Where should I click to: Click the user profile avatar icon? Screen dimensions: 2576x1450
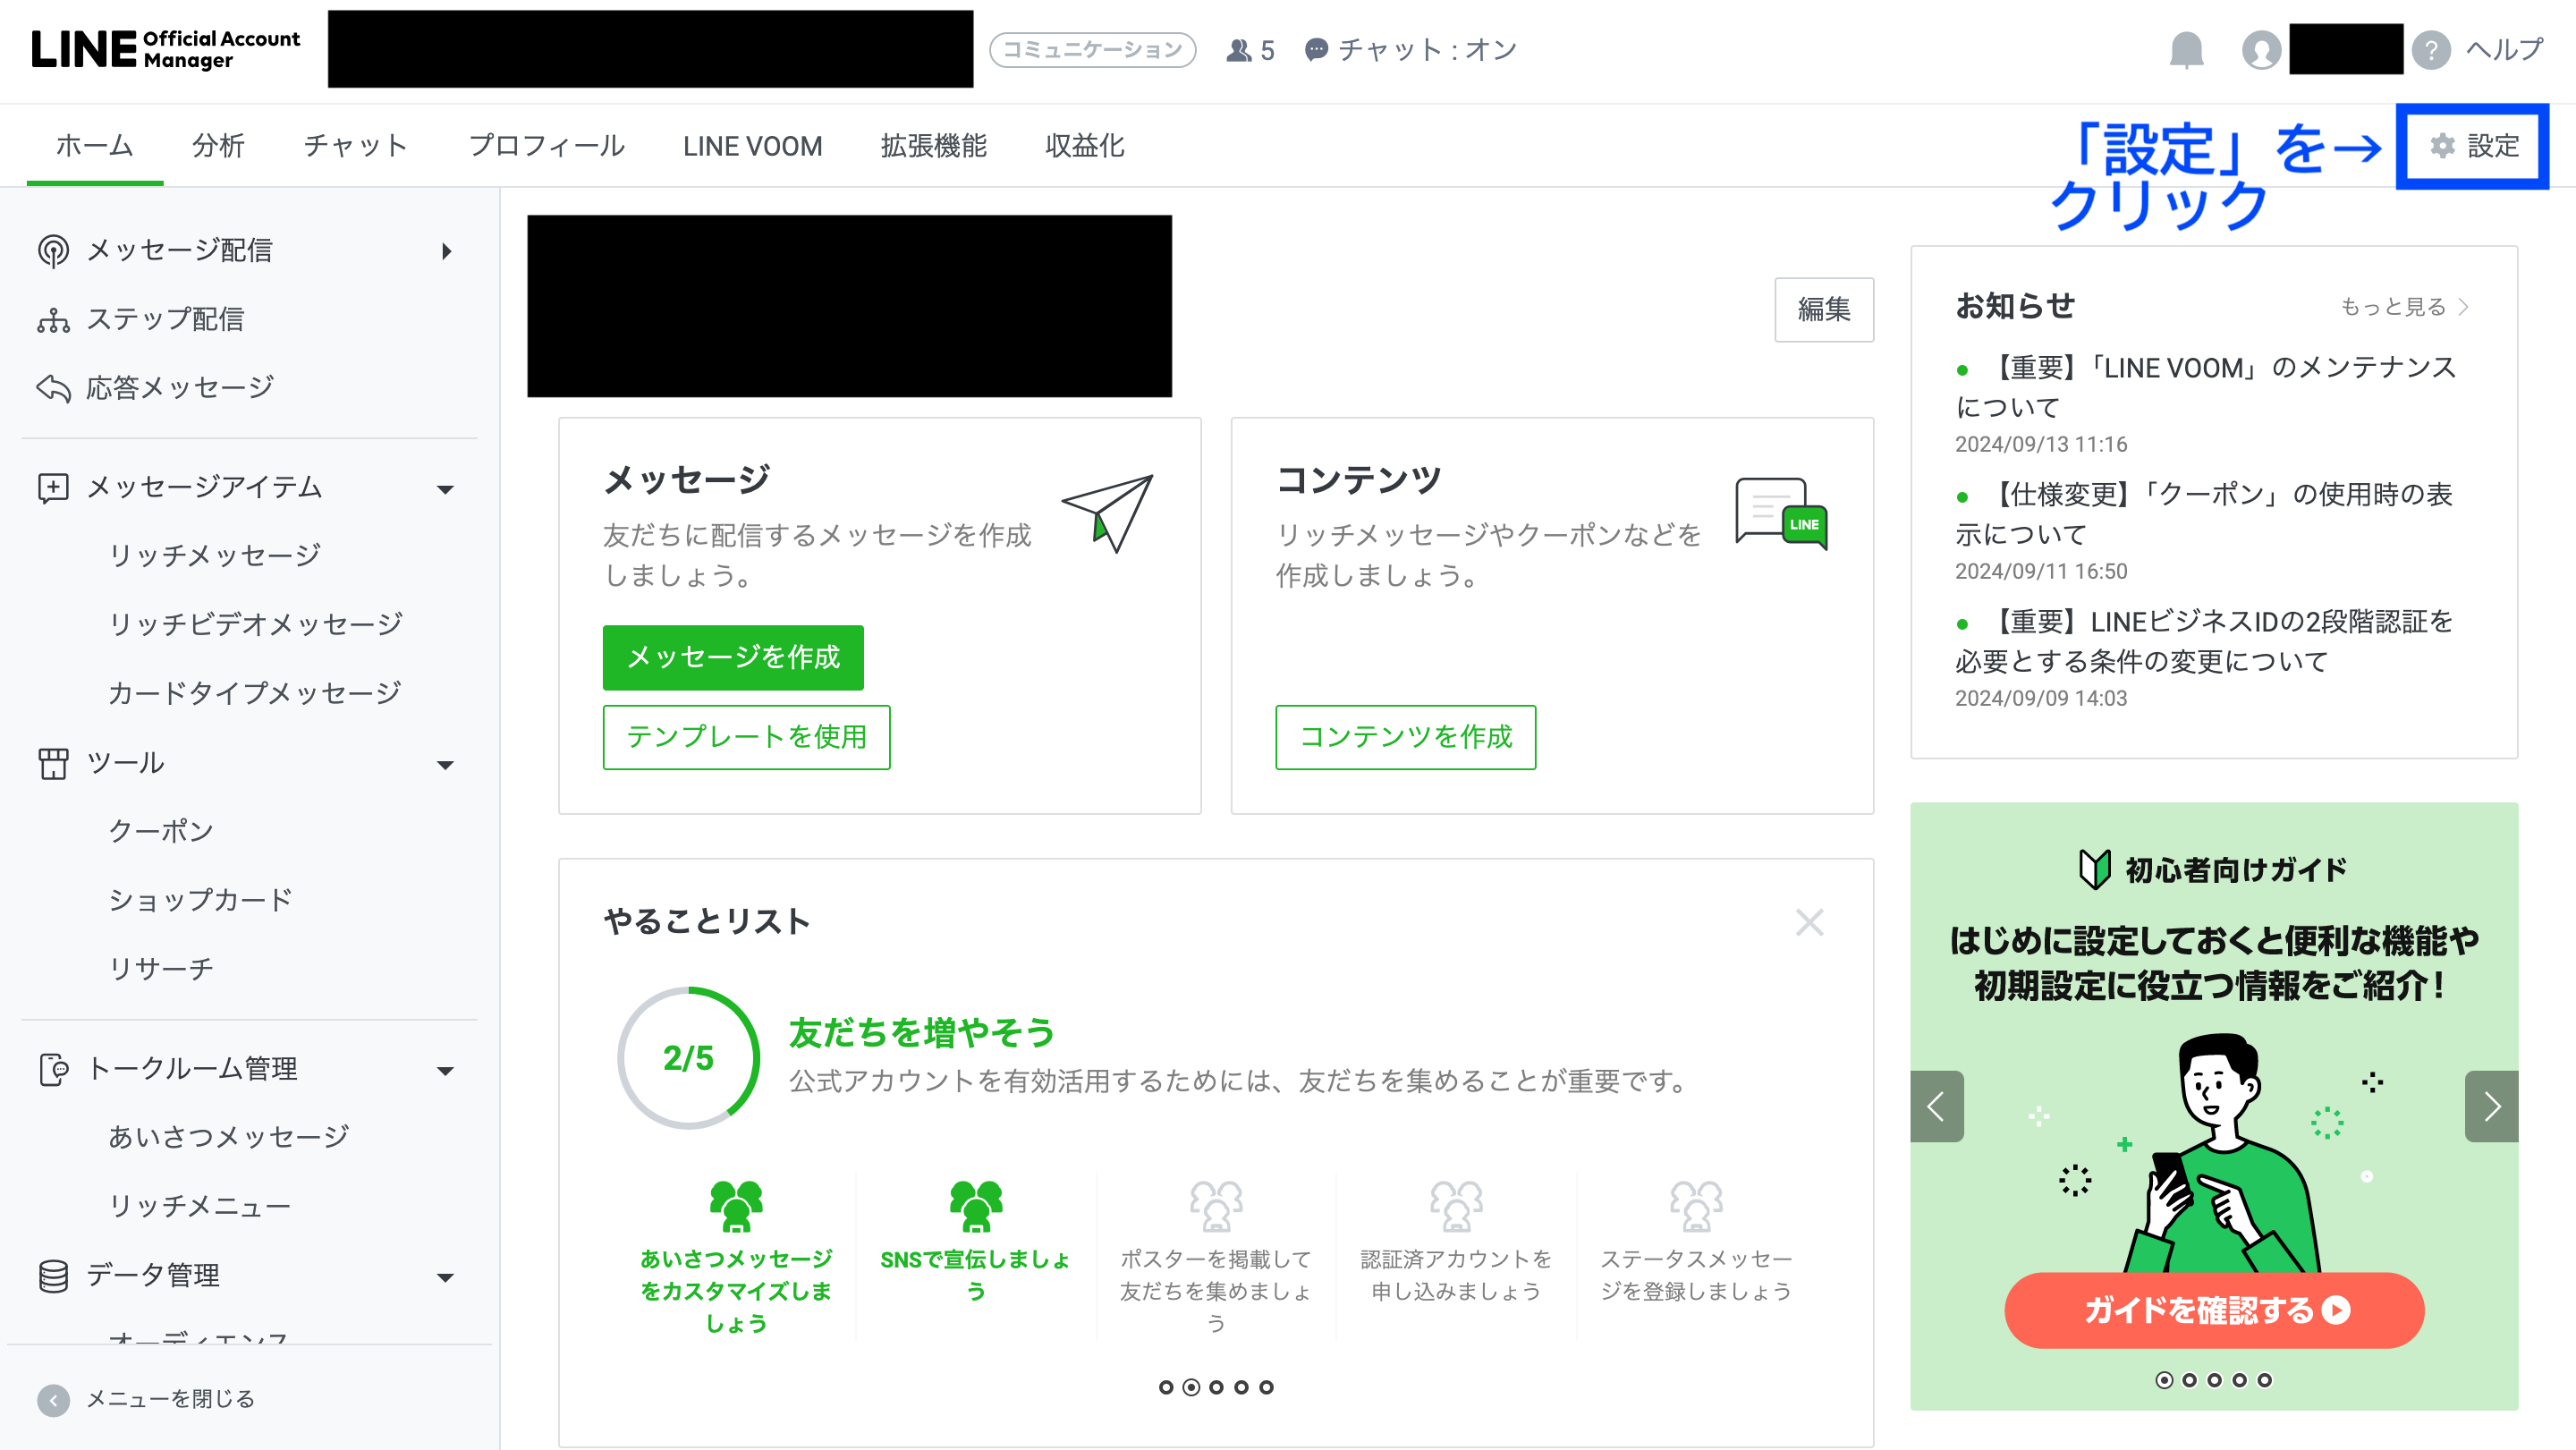(2261, 49)
